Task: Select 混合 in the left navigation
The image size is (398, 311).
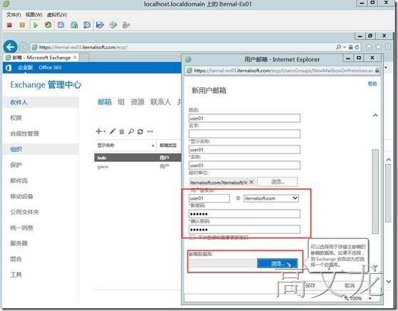Action: (x=41, y=259)
